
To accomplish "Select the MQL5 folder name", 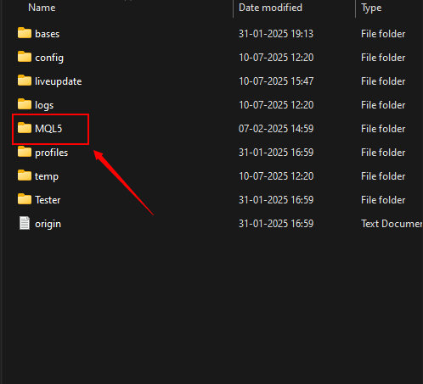I will point(48,129).
